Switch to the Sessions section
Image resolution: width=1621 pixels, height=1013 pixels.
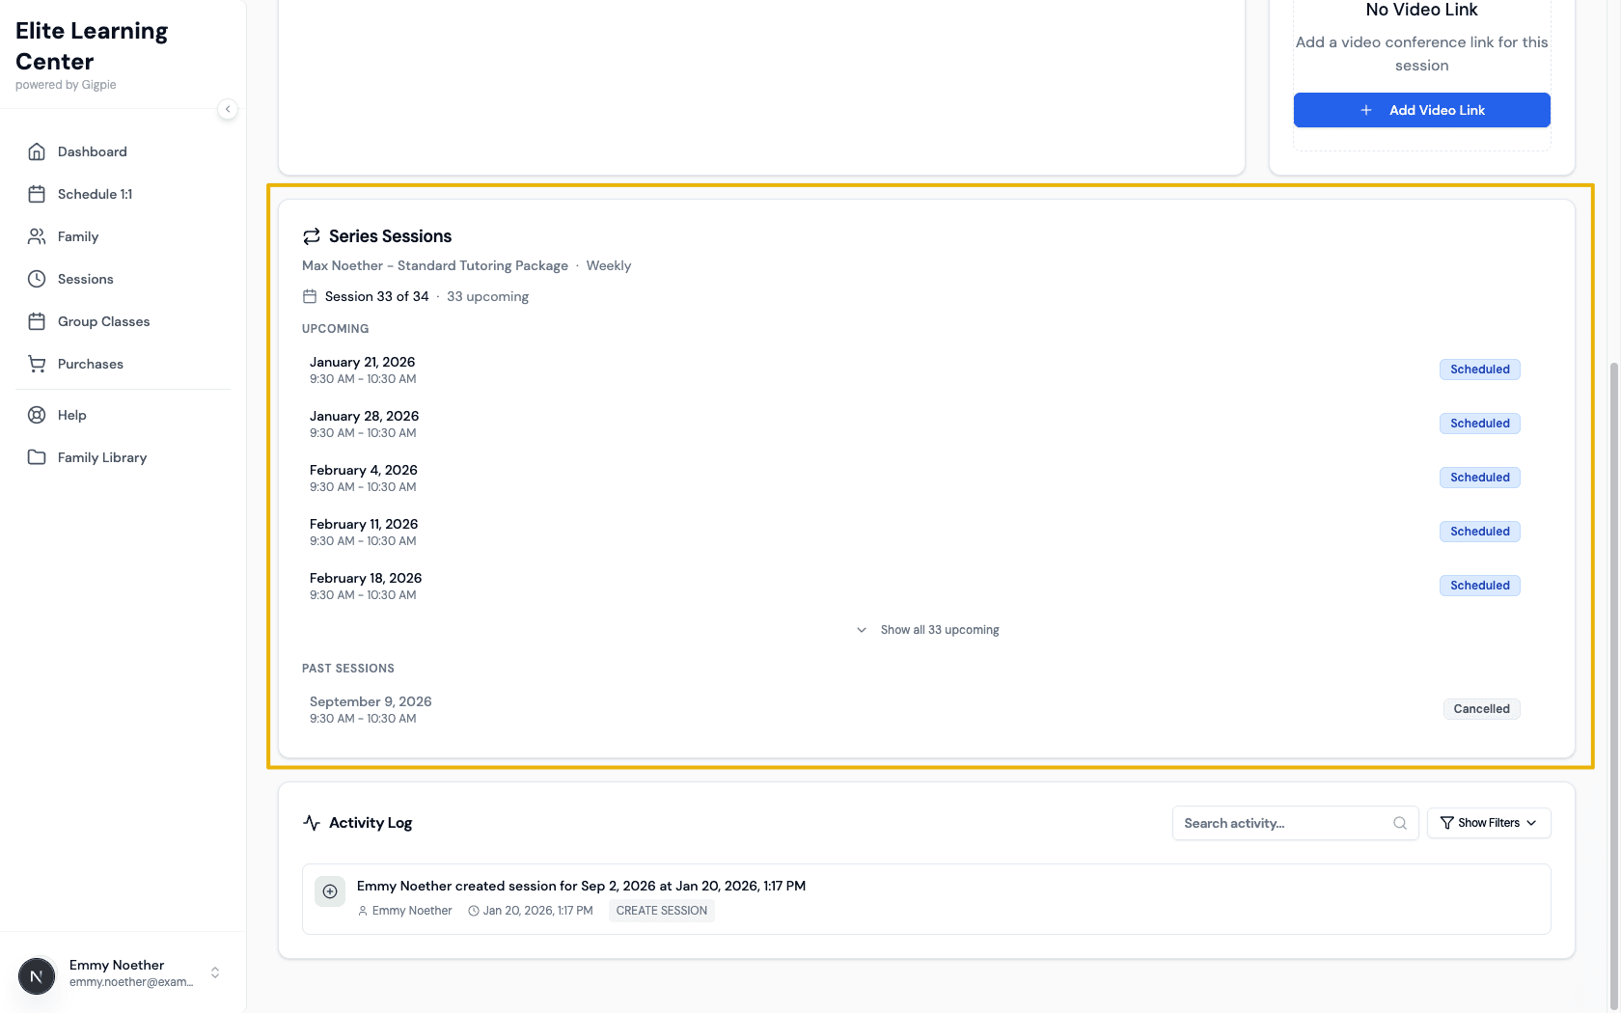[84, 279]
